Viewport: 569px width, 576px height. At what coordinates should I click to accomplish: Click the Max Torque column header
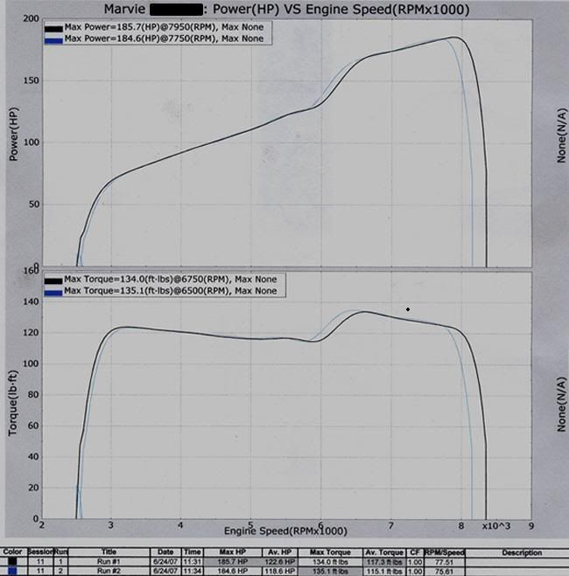point(329,552)
